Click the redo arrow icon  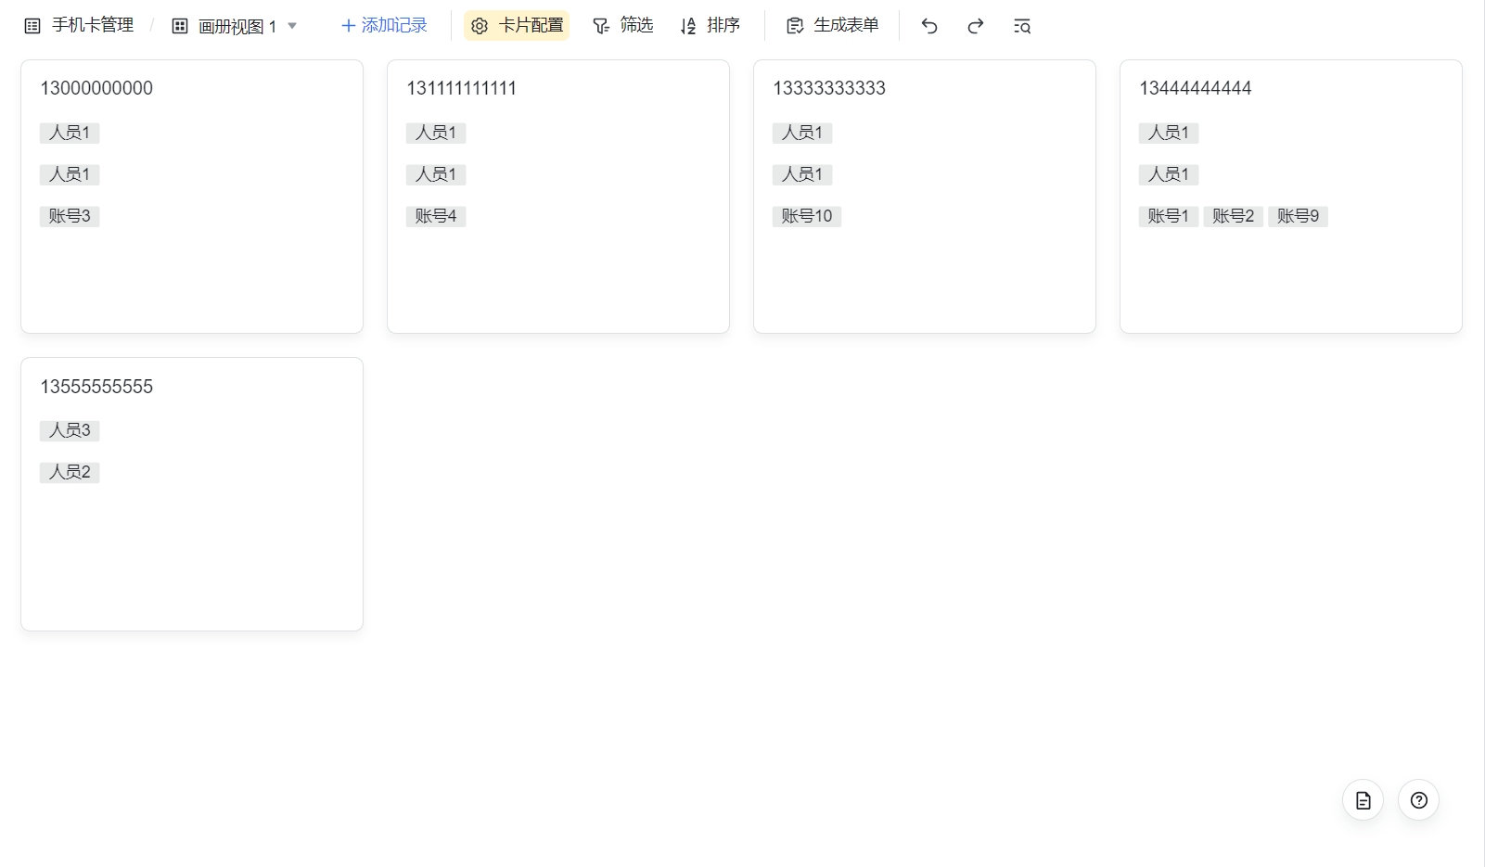coord(975,26)
